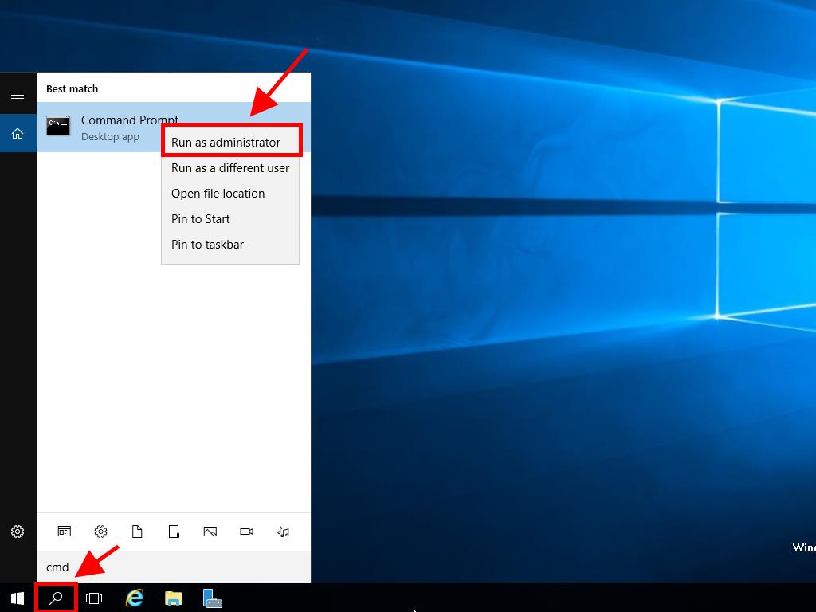Filter search results by Videos
Viewport: 816px width, 612px height.
(247, 532)
